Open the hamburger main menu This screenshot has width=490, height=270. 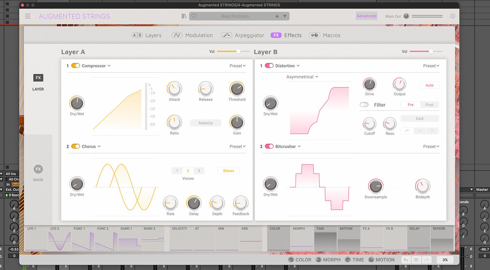tap(28, 16)
